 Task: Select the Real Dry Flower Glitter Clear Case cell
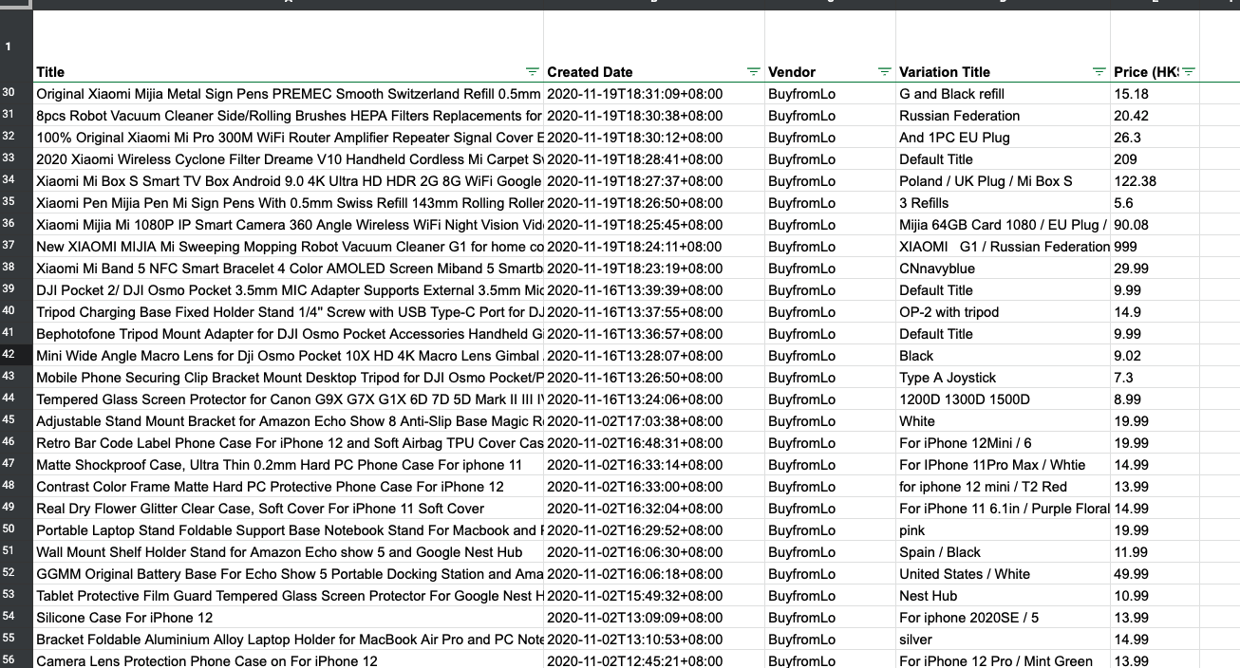coord(289,509)
